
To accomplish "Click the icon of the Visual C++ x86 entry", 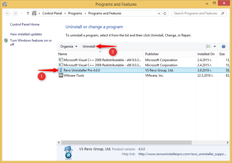I will click(x=61, y=65).
